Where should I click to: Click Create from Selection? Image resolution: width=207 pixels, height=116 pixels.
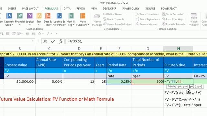click(x=117, y=24)
